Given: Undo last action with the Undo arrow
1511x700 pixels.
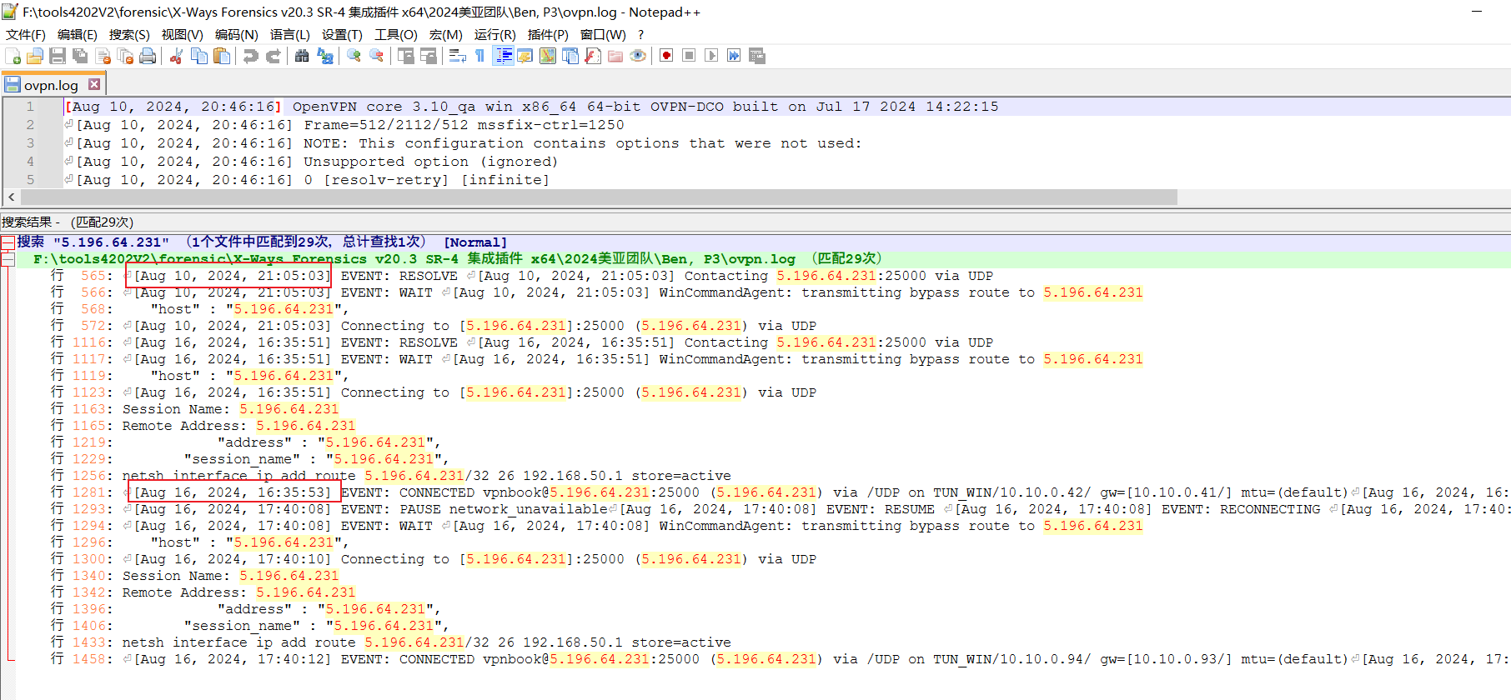Looking at the screenshot, I should [x=250, y=56].
